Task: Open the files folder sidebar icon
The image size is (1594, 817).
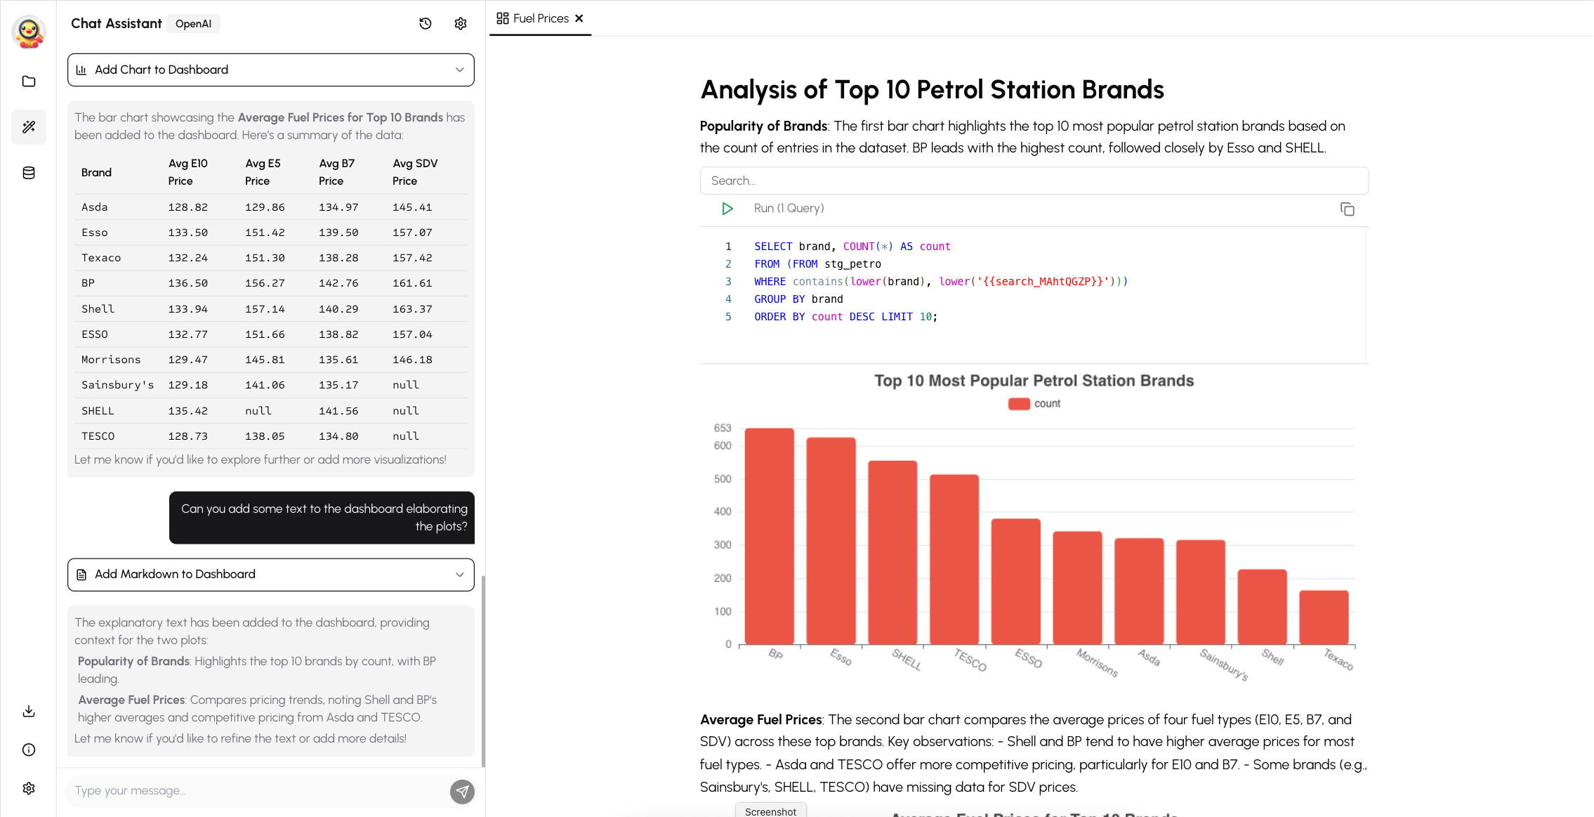Action: click(29, 81)
